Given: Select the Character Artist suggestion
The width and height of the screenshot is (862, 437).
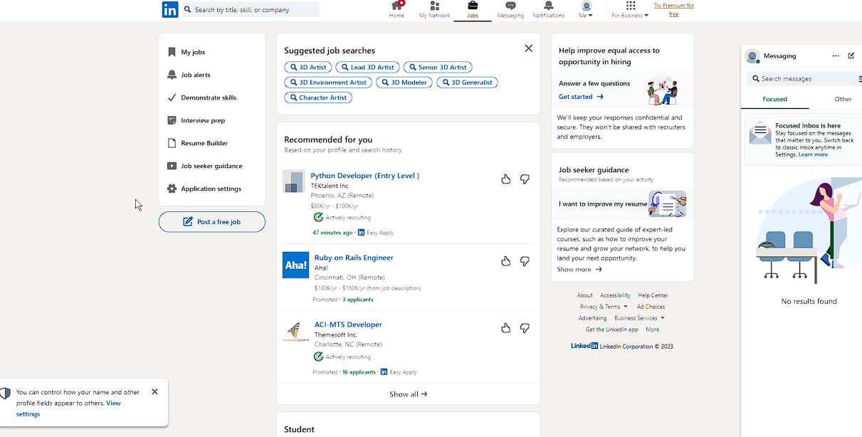Looking at the screenshot, I should click(x=318, y=98).
